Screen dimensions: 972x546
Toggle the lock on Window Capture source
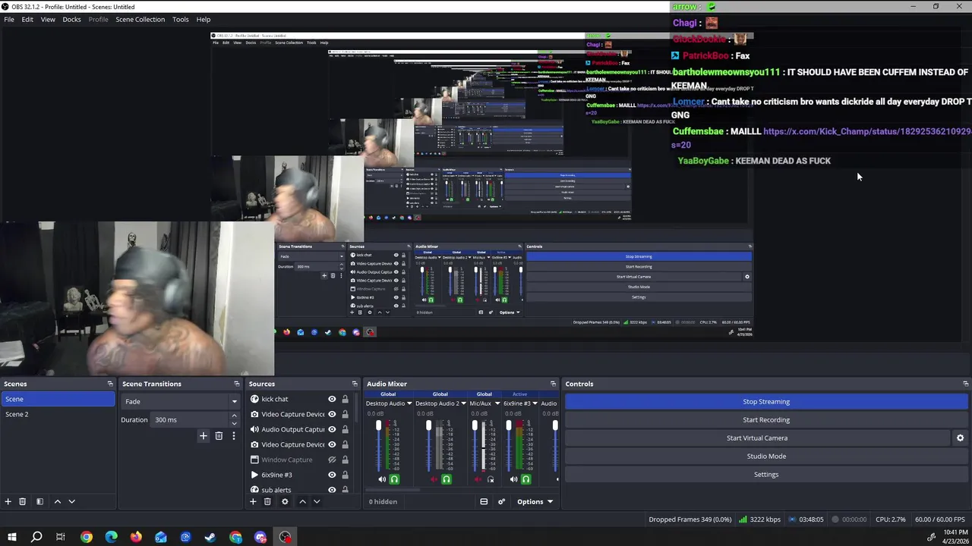tap(345, 460)
